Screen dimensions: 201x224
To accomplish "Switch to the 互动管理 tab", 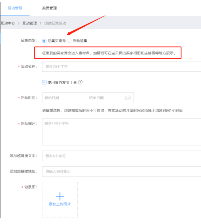I will tap(15, 8).
